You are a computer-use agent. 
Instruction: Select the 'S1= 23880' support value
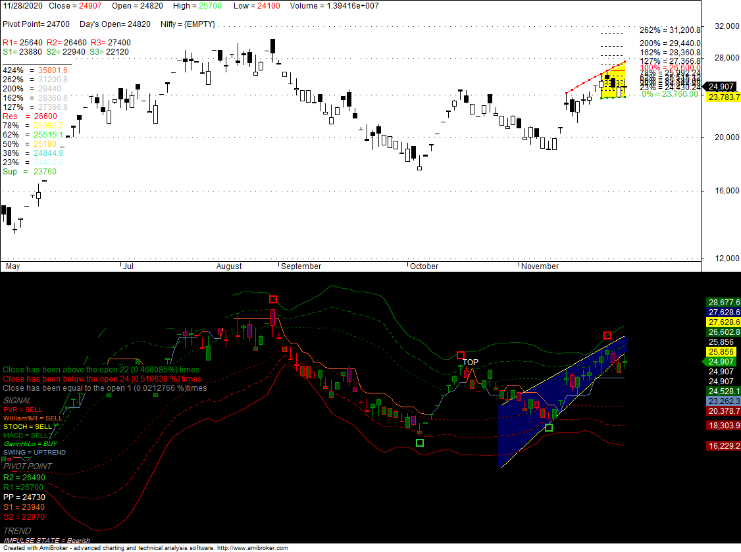22,52
